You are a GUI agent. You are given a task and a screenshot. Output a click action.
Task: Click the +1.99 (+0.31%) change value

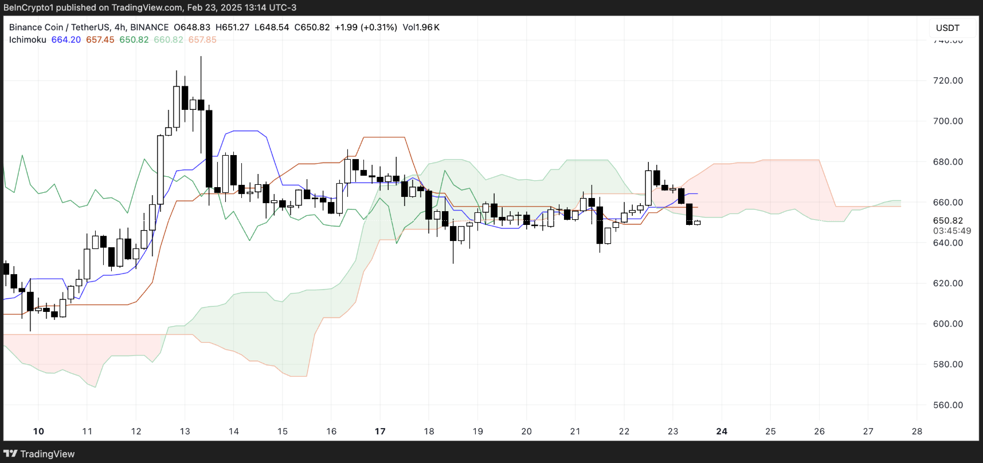tap(366, 27)
